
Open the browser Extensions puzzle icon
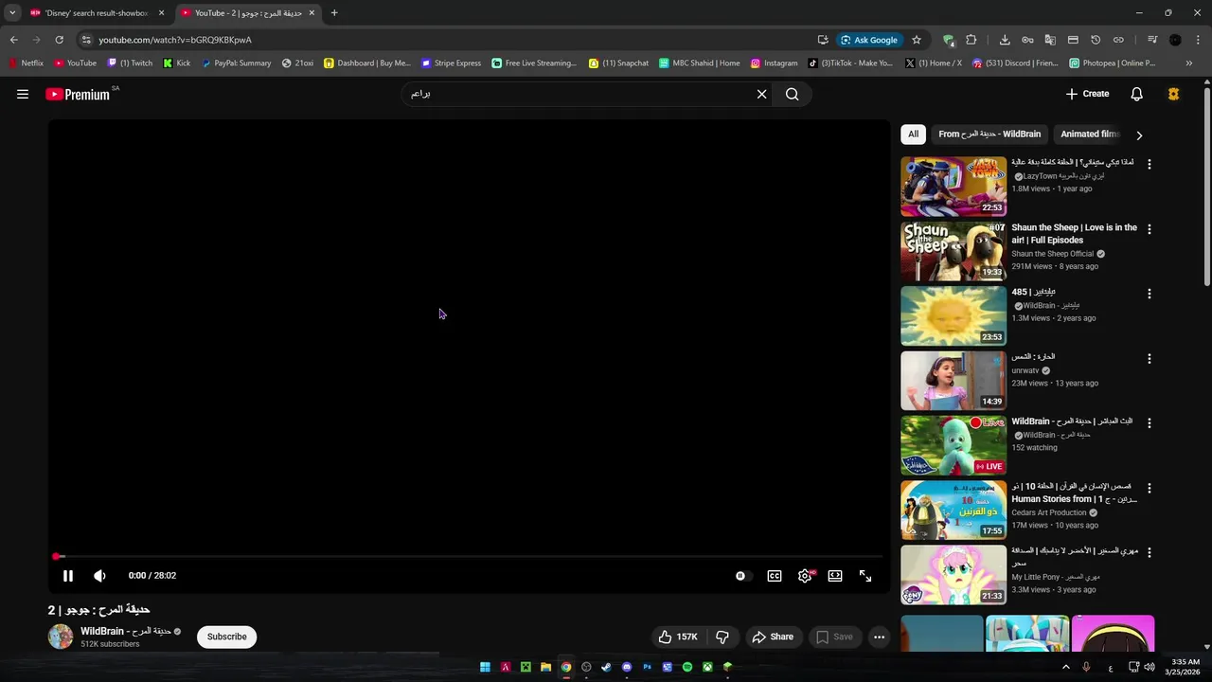pyautogui.click(x=971, y=40)
